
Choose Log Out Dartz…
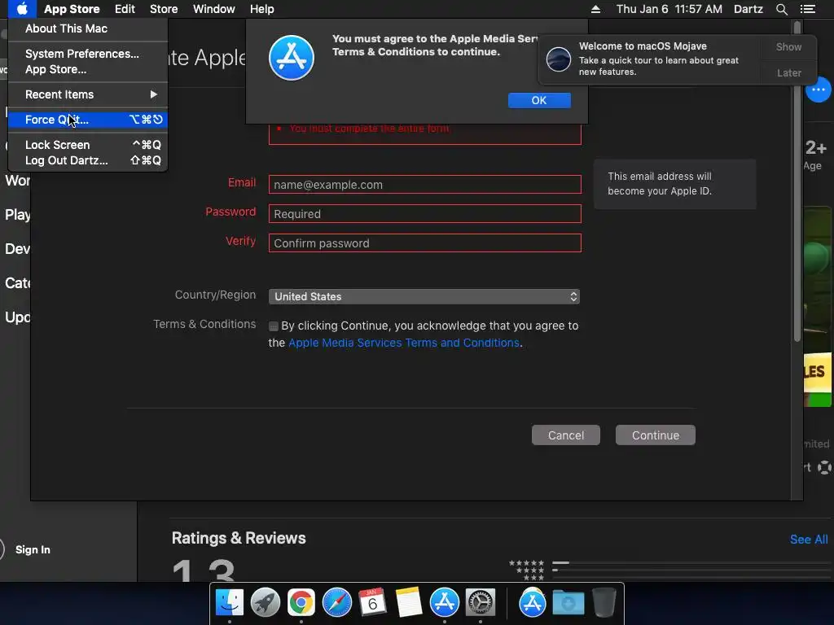[x=88, y=160]
